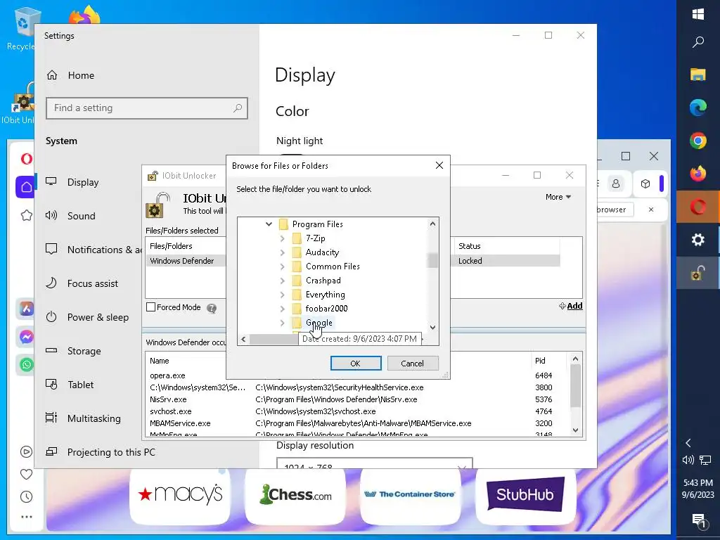Image resolution: width=720 pixels, height=540 pixels.
Task: Open The Container Store speed dial tile
Action: 410,495
